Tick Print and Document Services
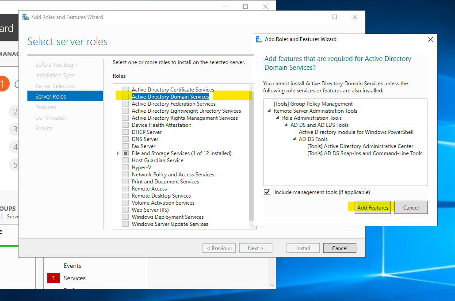The image size is (455, 301). tap(126, 182)
